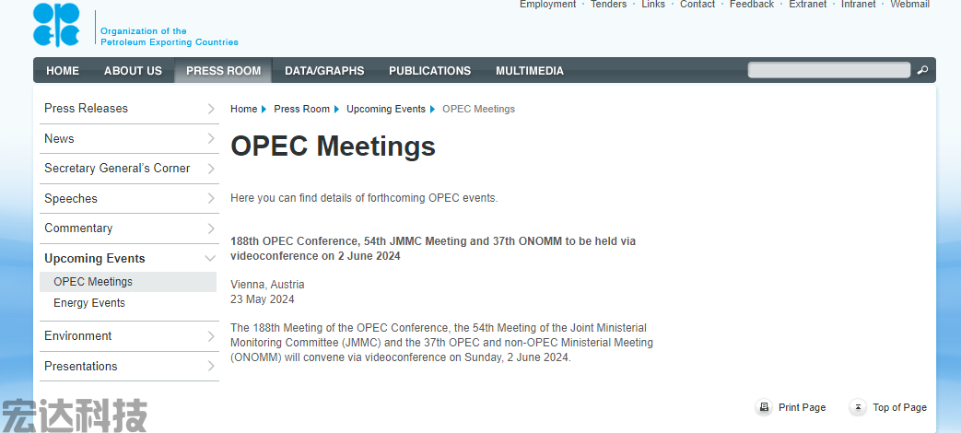Open the Environment sidebar section
This screenshot has width=961, height=433.
[129, 336]
